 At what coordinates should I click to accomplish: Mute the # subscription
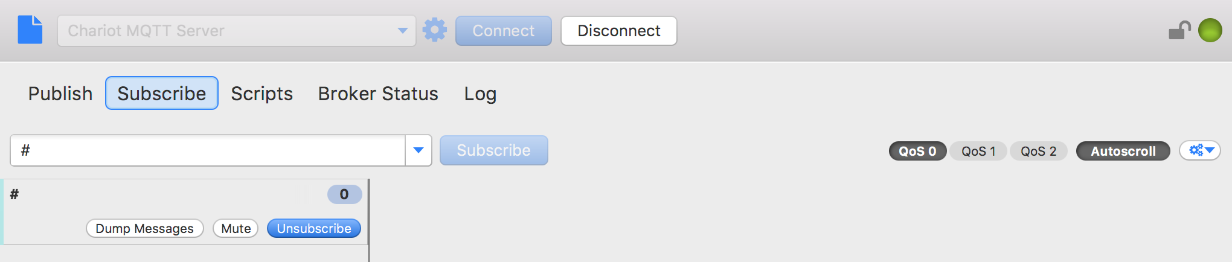(x=236, y=228)
